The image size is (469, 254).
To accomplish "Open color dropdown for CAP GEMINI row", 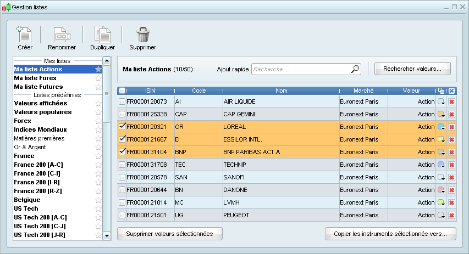I will [x=442, y=114].
